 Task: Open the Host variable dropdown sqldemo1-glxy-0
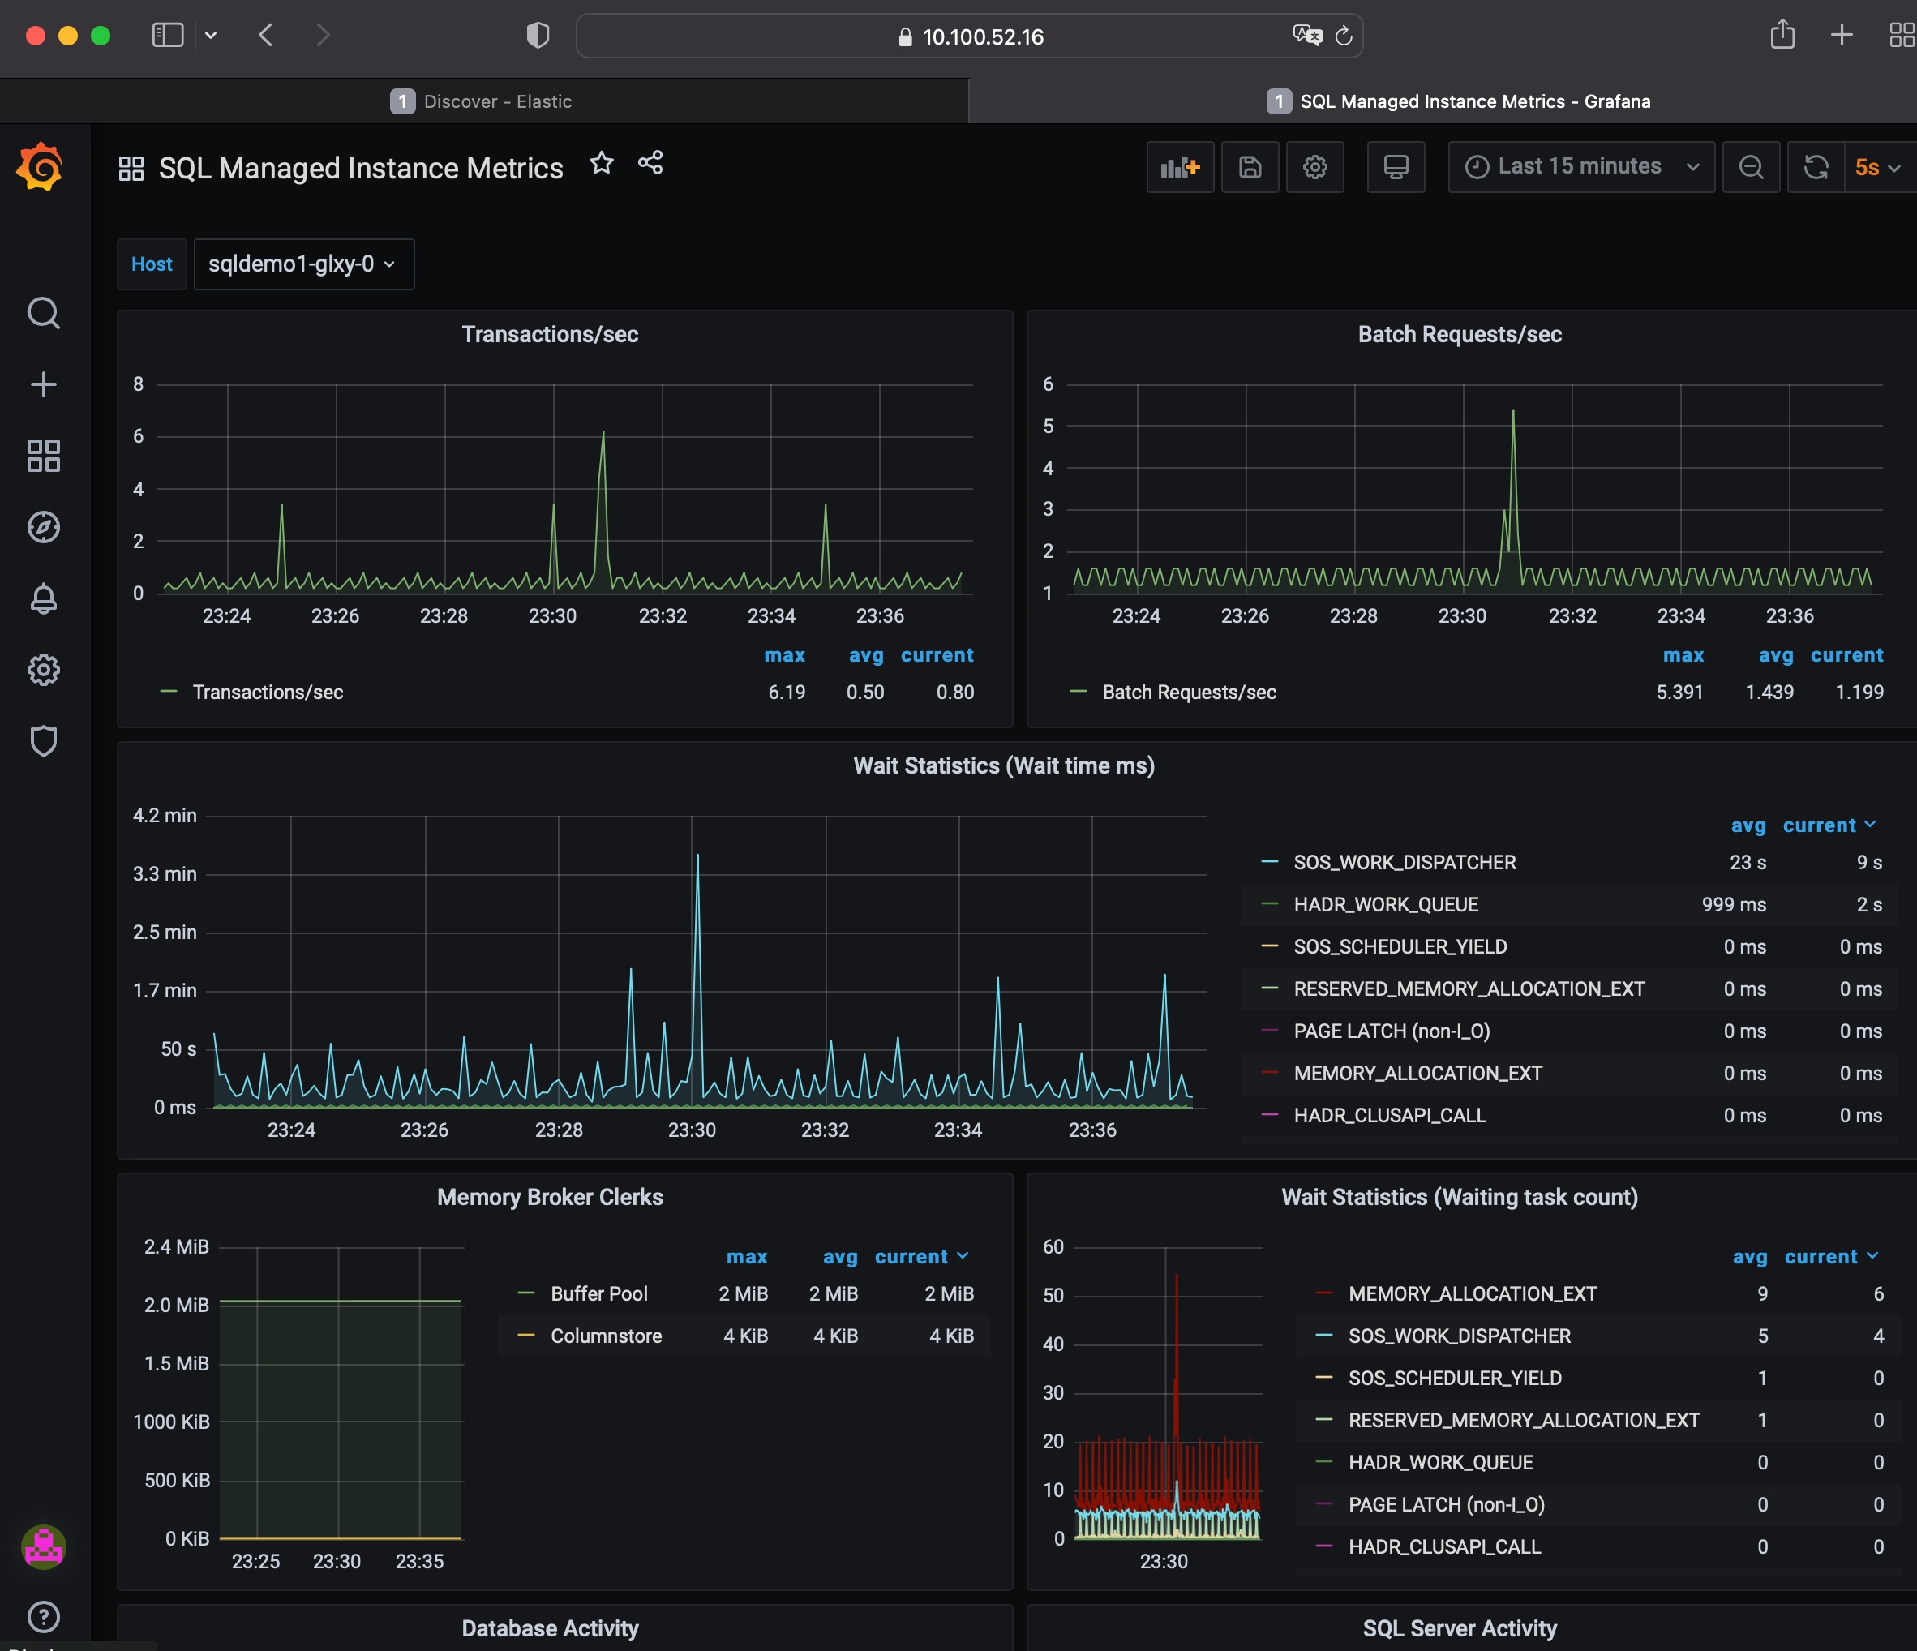point(303,264)
